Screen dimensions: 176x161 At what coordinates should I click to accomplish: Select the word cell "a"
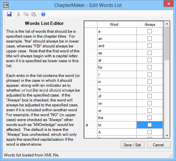(117, 31)
